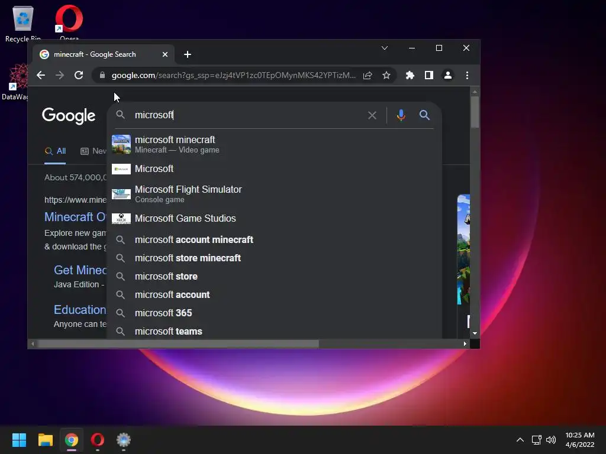
Task: Click into the search field containing microsoft
Action: pyautogui.click(x=247, y=115)
